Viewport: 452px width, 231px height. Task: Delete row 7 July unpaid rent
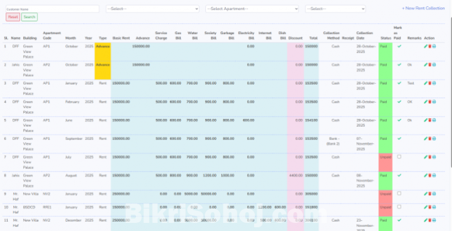(x=430, y=157)
